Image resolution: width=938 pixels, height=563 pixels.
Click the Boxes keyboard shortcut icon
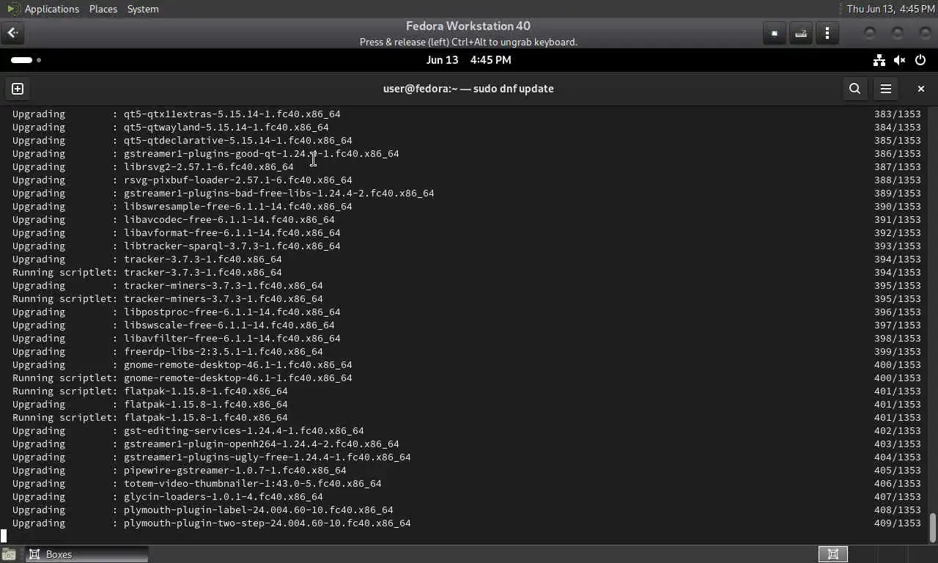(801, 33)
